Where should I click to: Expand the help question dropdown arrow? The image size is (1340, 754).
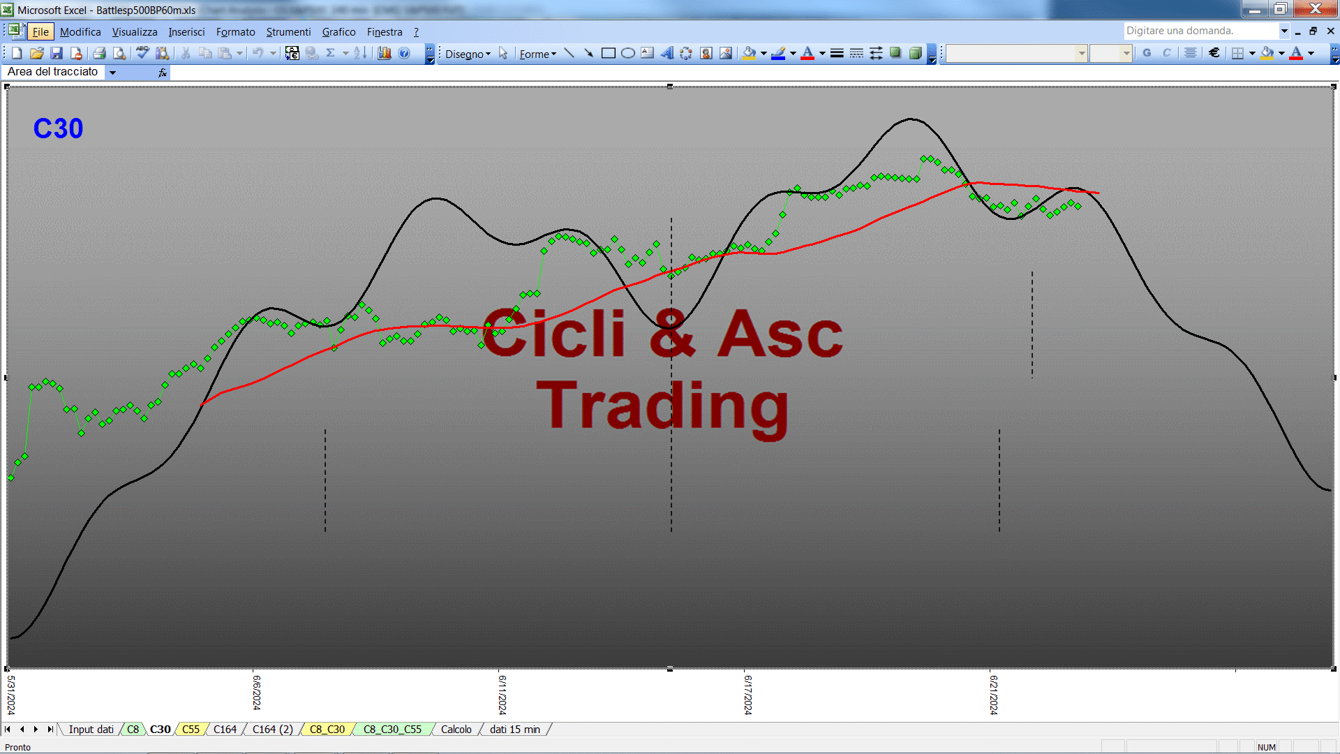[x=1284, y=31]
